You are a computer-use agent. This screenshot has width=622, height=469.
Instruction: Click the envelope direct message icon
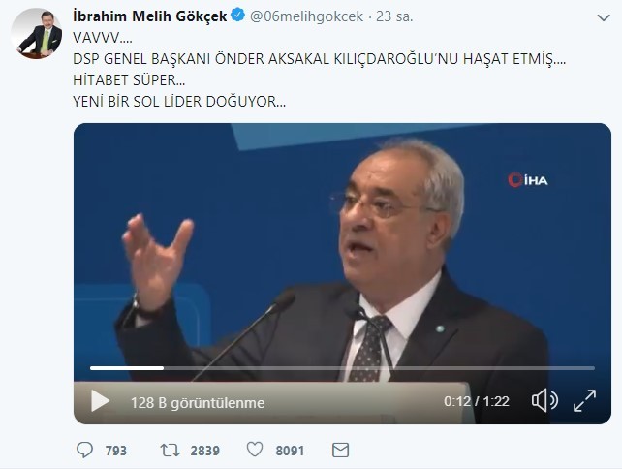tap(340, 451)
